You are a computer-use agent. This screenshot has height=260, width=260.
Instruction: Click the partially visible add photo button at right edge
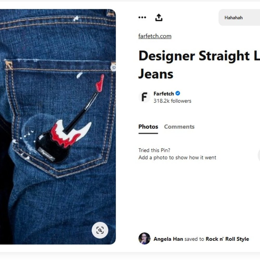259,155
